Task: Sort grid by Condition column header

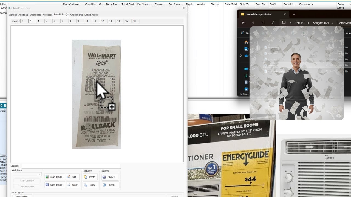Action: pyautogui.click(x=91, y=4)
